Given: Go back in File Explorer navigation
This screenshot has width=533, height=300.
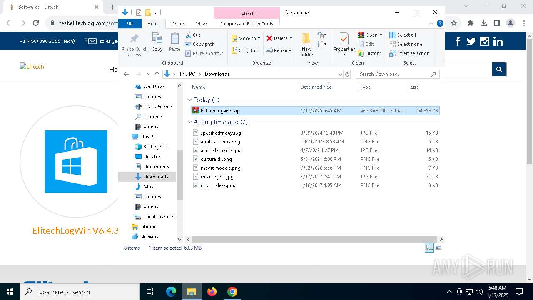Looking at the screenshot, I should tap(126, 74).
